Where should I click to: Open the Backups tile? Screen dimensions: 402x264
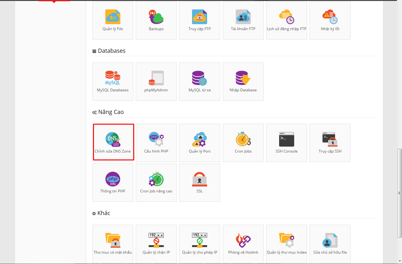pos(156,20)
